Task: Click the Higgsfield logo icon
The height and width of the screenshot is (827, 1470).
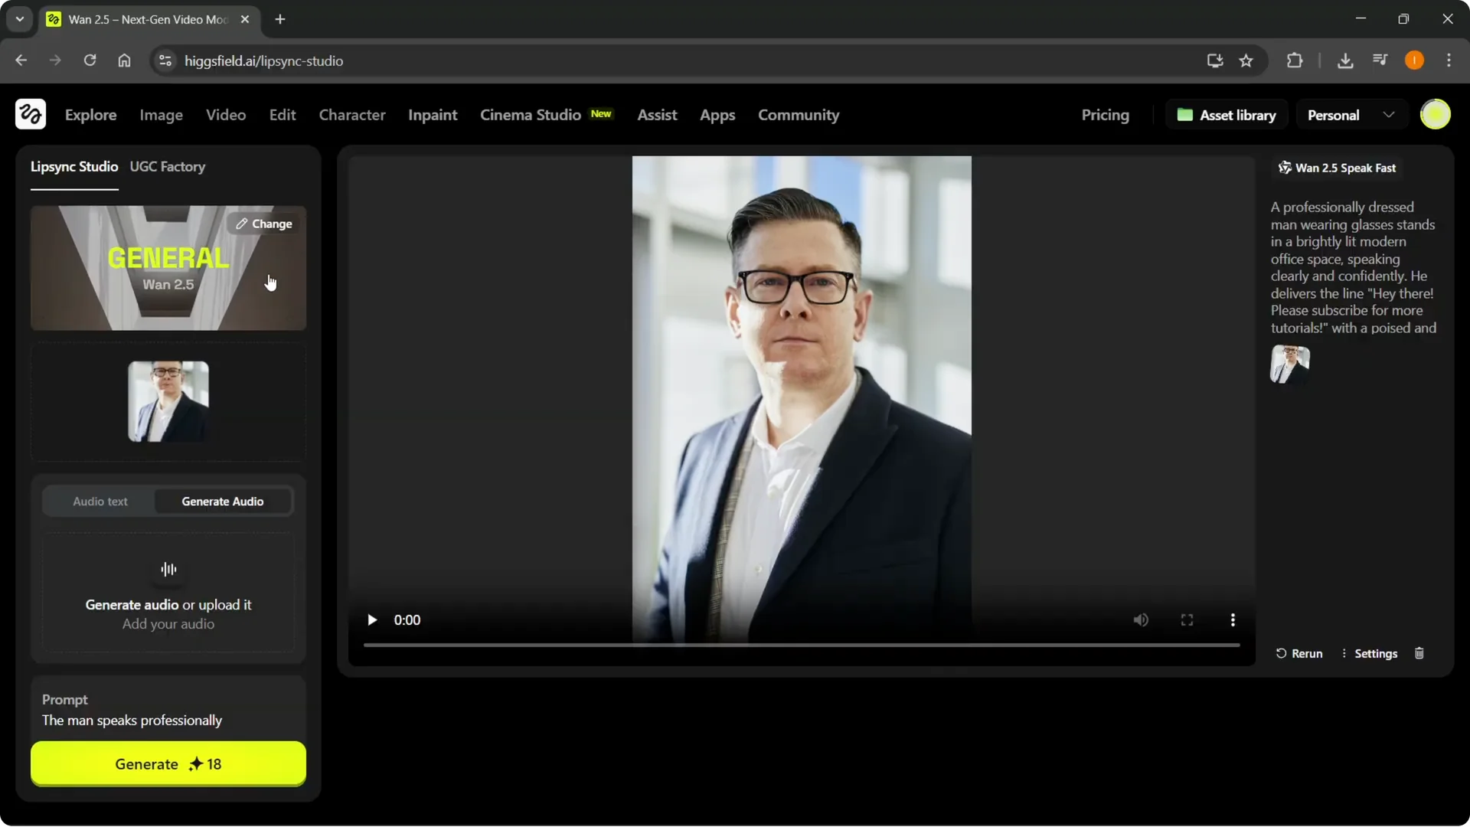Action: (x=30, y=114)
